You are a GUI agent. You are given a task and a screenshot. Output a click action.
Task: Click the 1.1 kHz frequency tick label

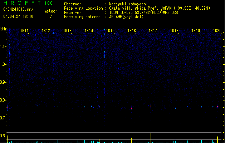click(3, 46)
